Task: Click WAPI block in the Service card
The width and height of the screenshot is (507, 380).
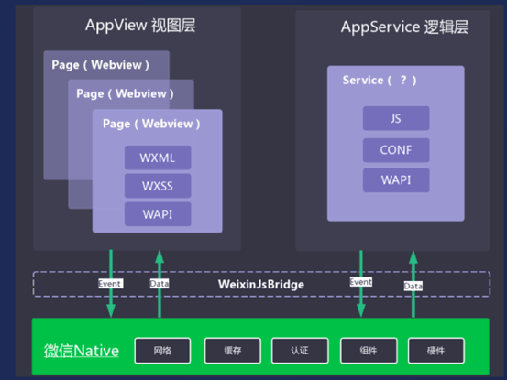Action: point(396,180)
